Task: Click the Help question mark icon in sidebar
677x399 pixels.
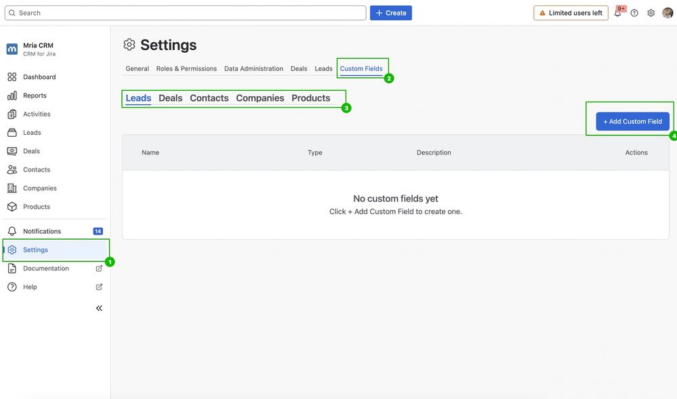Action: [12, 287]
